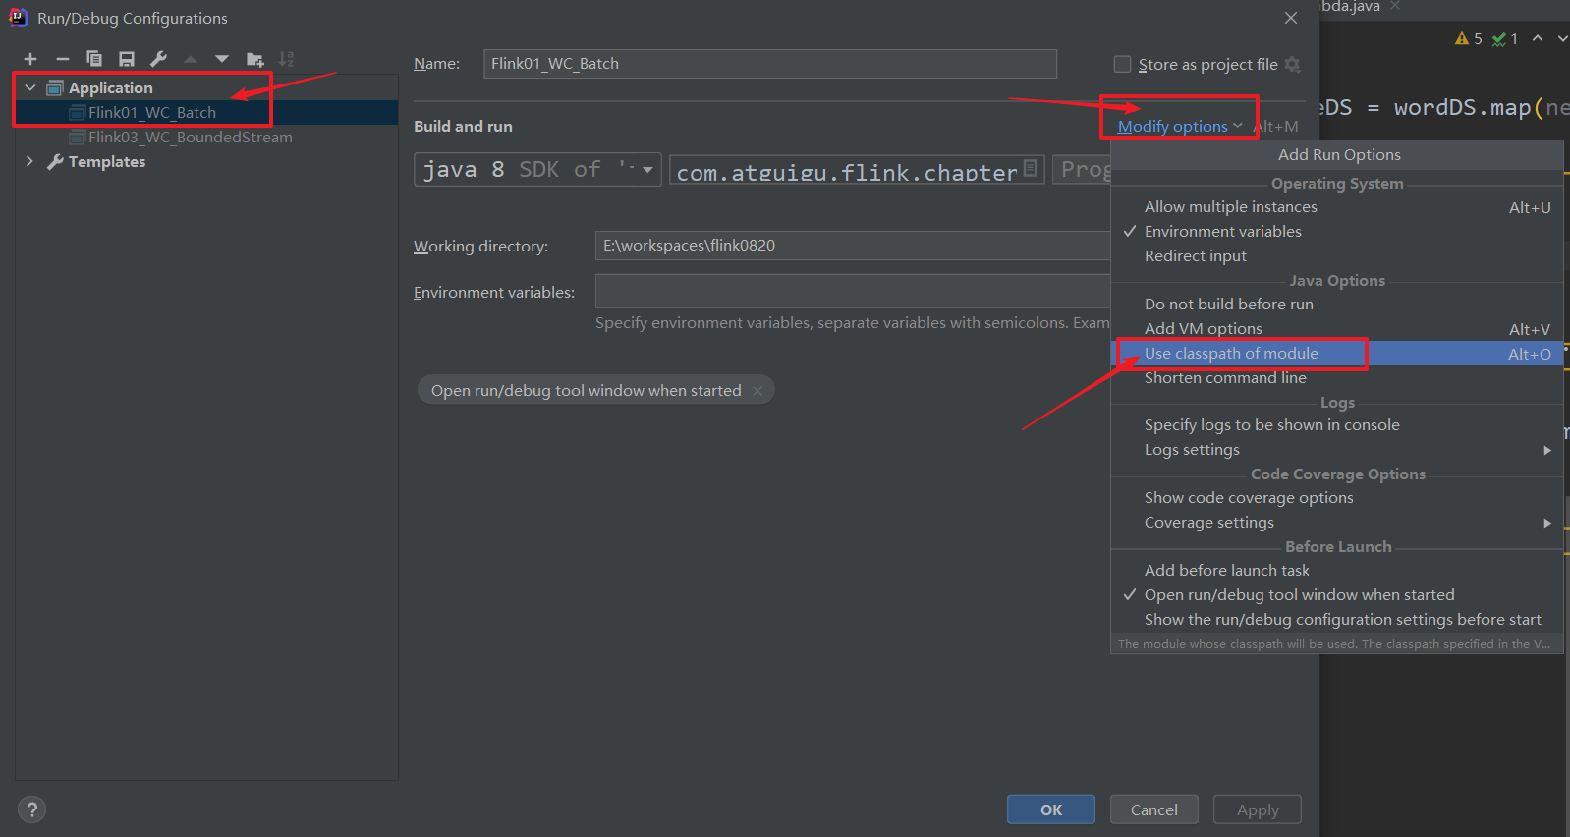Open main class browse icon
This screenshot has height=837, width=1570.
coord(1030,168)
